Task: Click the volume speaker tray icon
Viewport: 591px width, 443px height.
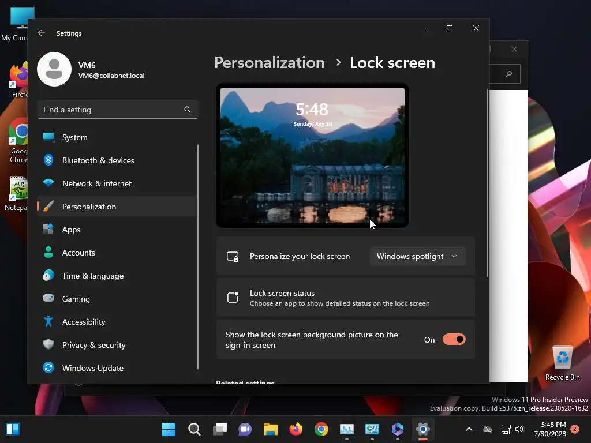Action: click(520, 429)
